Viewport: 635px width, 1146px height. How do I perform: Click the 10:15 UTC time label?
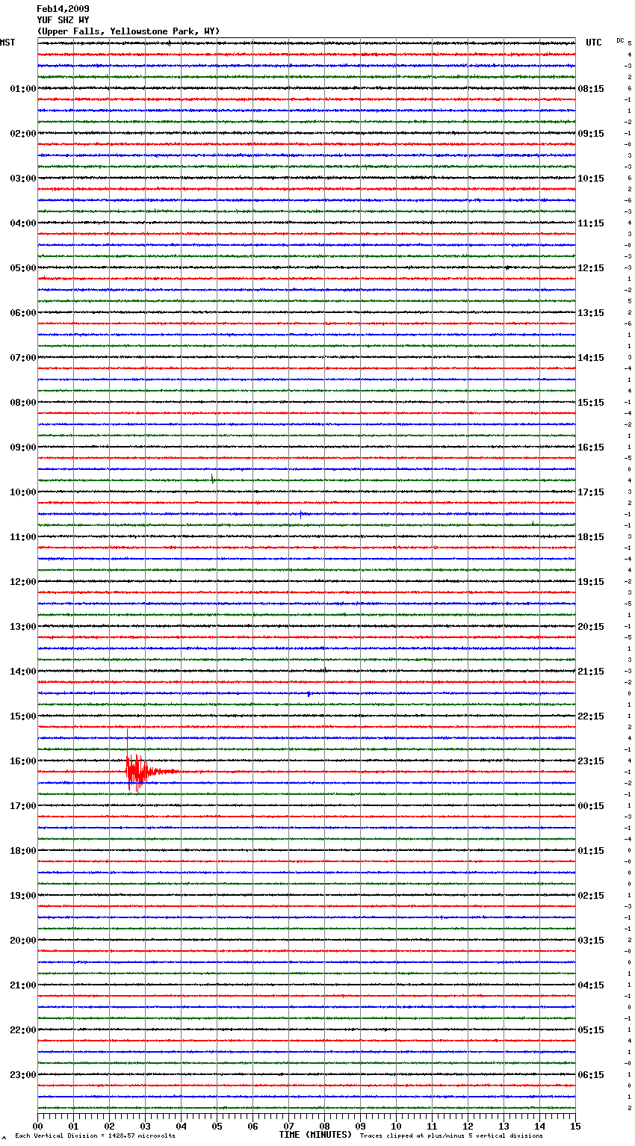[591, 179]
